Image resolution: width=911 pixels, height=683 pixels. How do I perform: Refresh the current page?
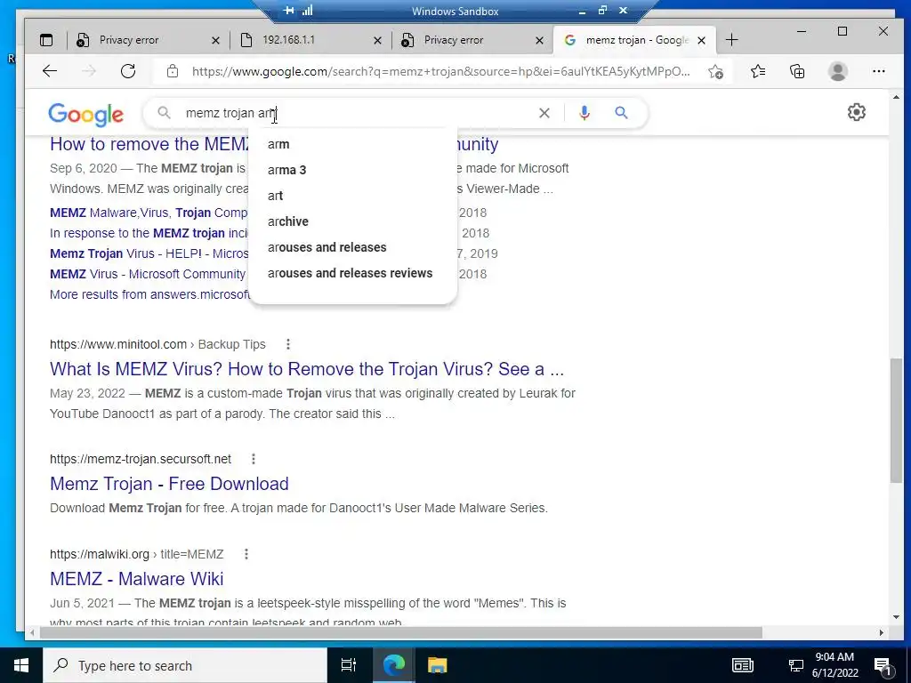[x=128, y=71]
